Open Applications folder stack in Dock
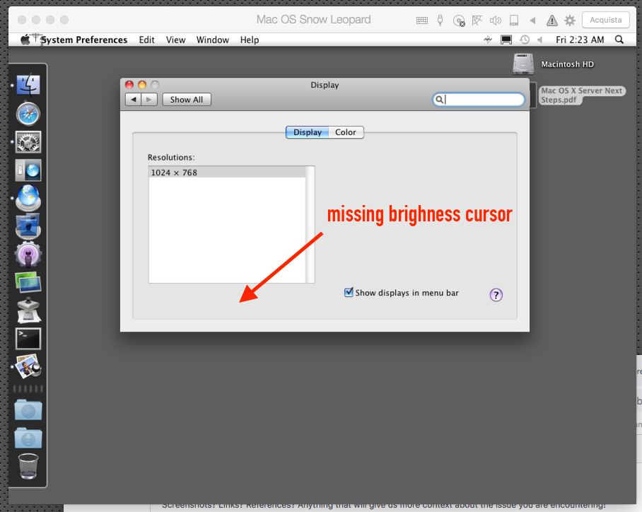This screenshot has width=642, height=512. point(28,410)
